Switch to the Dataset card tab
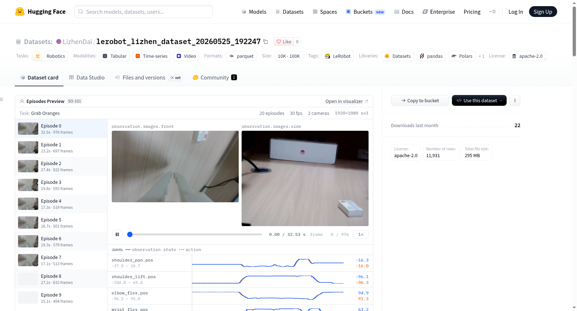This screenshot has height=311, width=577. [39, 78]
